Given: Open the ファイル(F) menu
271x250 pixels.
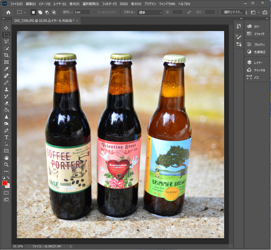Looking at the screenshot, I should pos(16,4).
